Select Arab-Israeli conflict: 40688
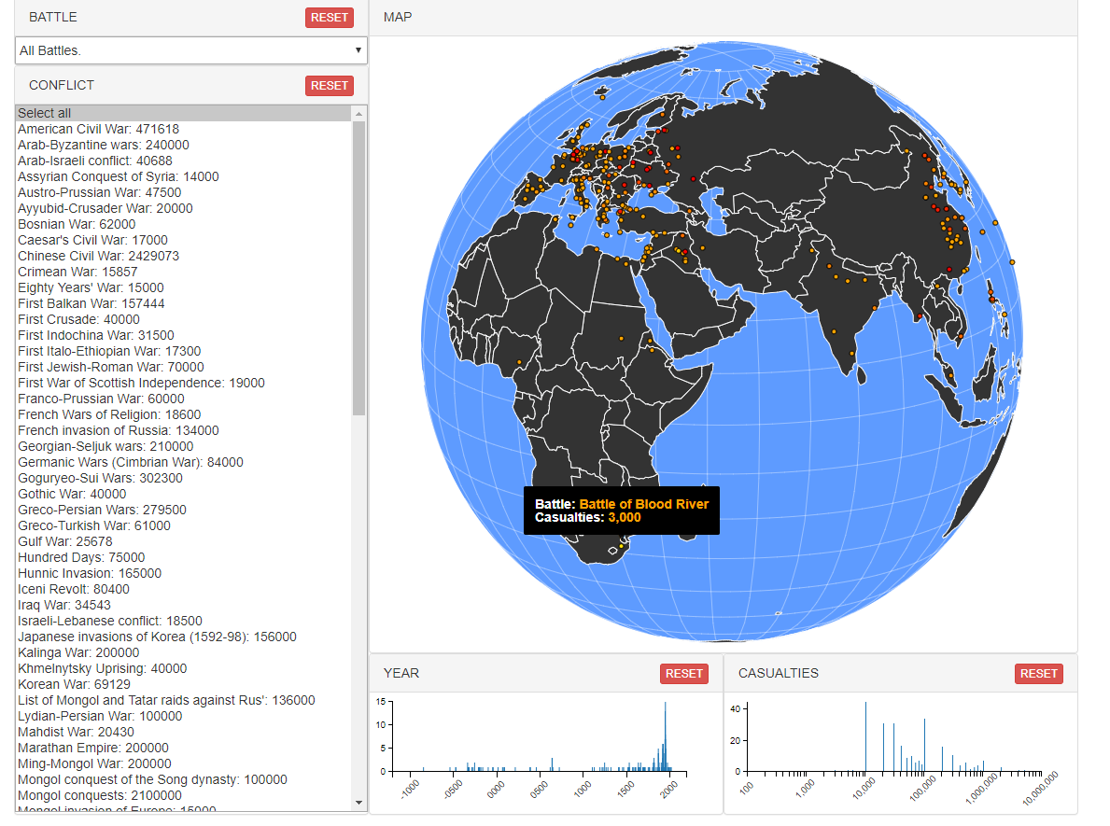Viewport: 1110px width, 826px height. (183, 161)
